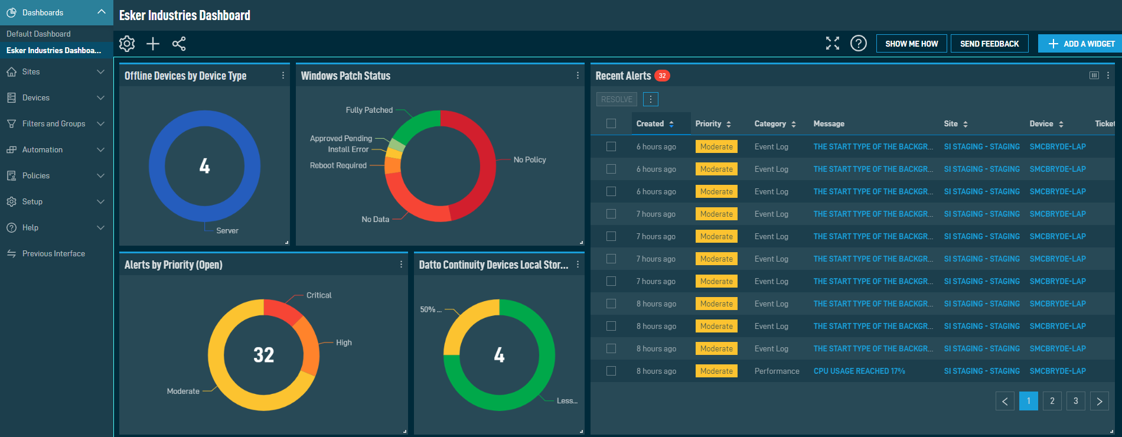
Task: Open Recent Alerts widget kebab menu
Action: click(1108, 76)
